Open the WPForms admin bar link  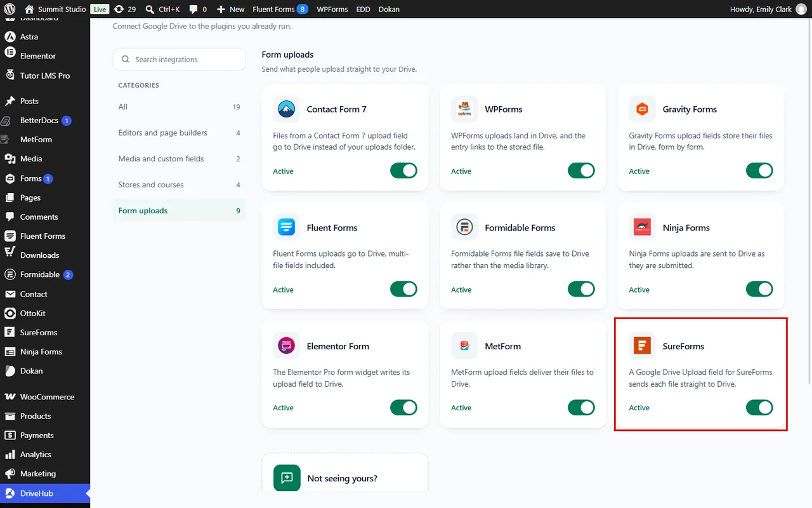pos(331,10)
